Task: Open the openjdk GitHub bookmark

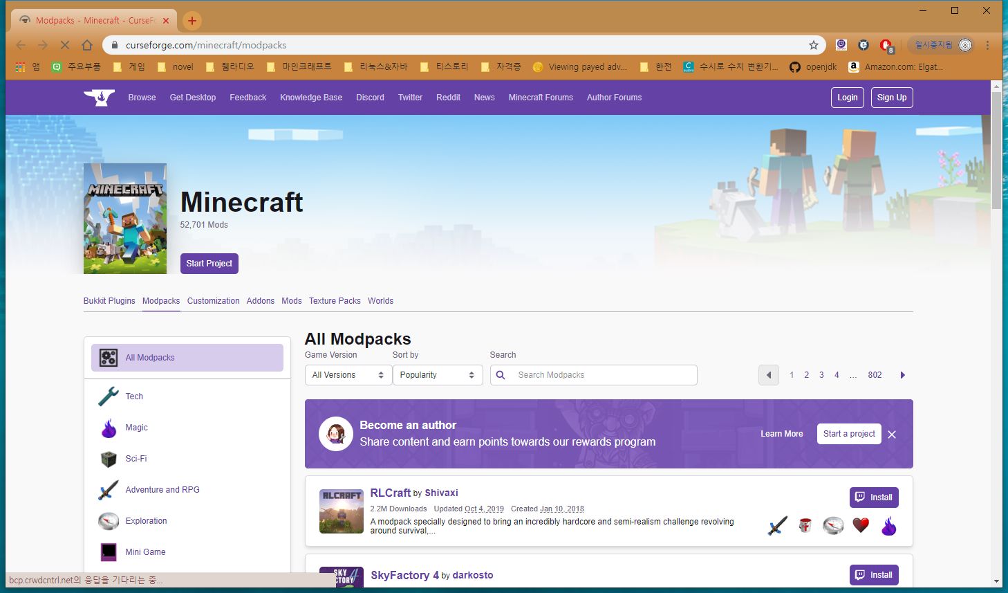Action: (814, 67)
